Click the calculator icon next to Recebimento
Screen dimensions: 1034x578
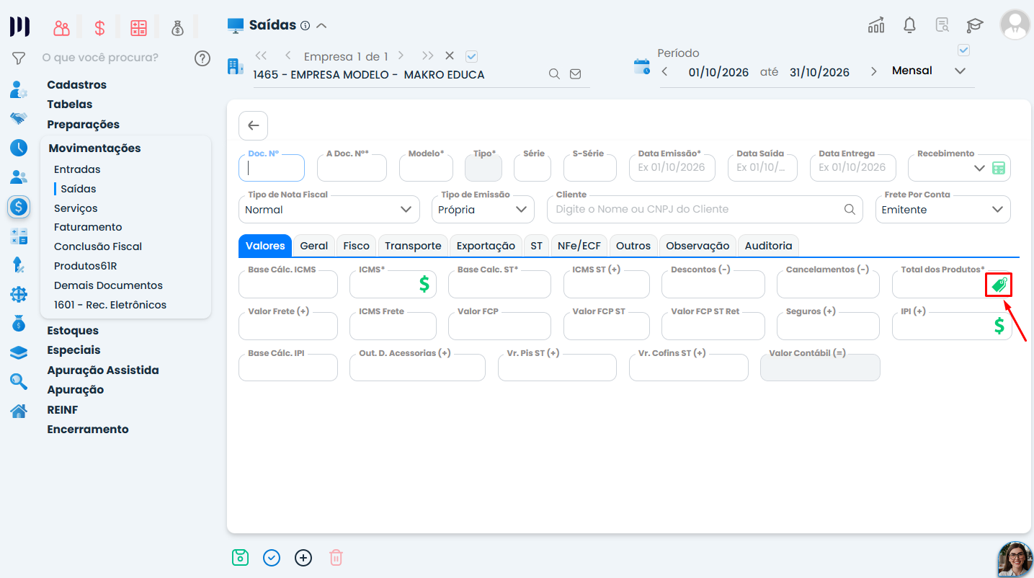tap(998, 168)
